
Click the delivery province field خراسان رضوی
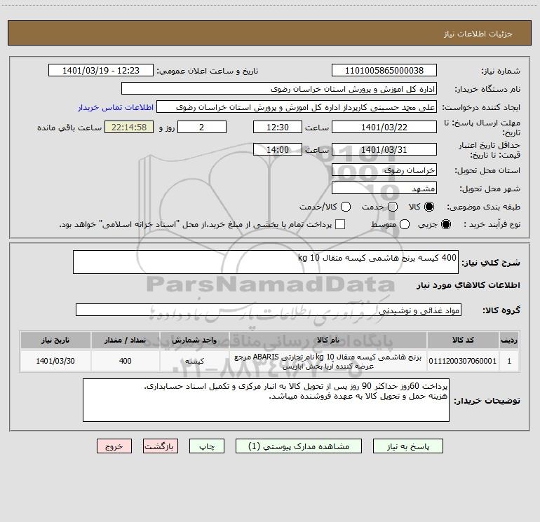tap(384, 170)
